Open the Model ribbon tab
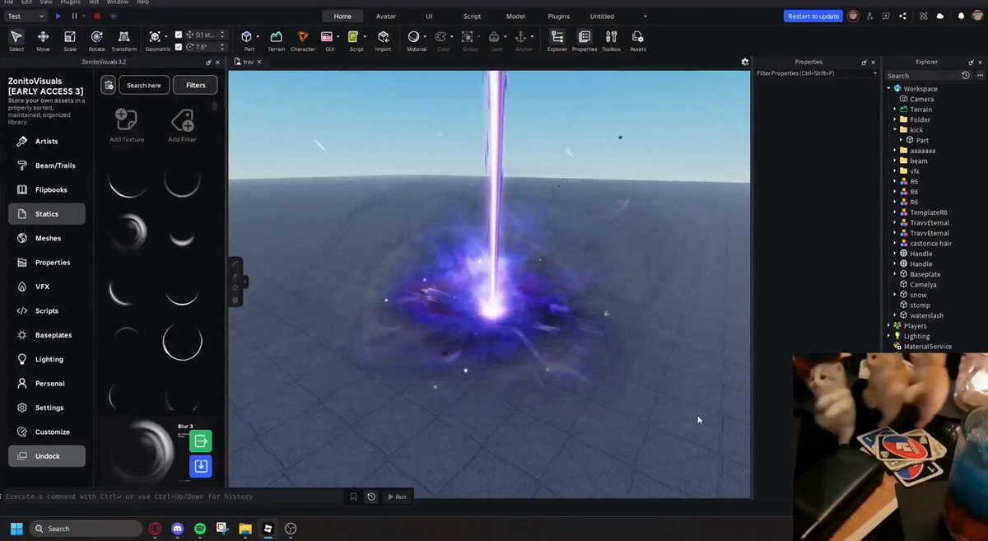Image resolution: width=988 pixels, height=541 pixels. 515,16
